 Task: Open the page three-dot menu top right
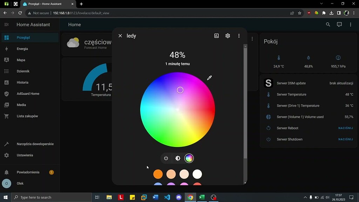click(350, 25)
